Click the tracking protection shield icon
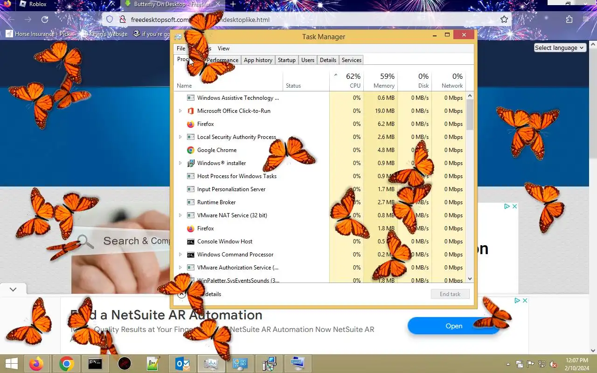597x373 pixels. 110,20
